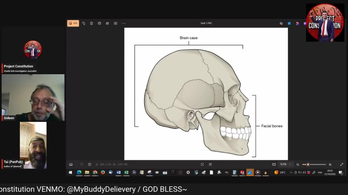Viewport: 348px width, 195px height.
Task: Click the fit to window icon
Action: tap(202, 164)
